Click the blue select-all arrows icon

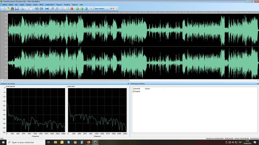tap(47, 9)
